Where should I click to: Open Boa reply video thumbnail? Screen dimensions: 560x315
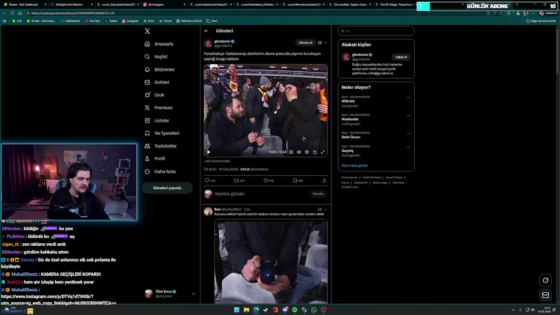pyautogui.click(x=271, y=262)
